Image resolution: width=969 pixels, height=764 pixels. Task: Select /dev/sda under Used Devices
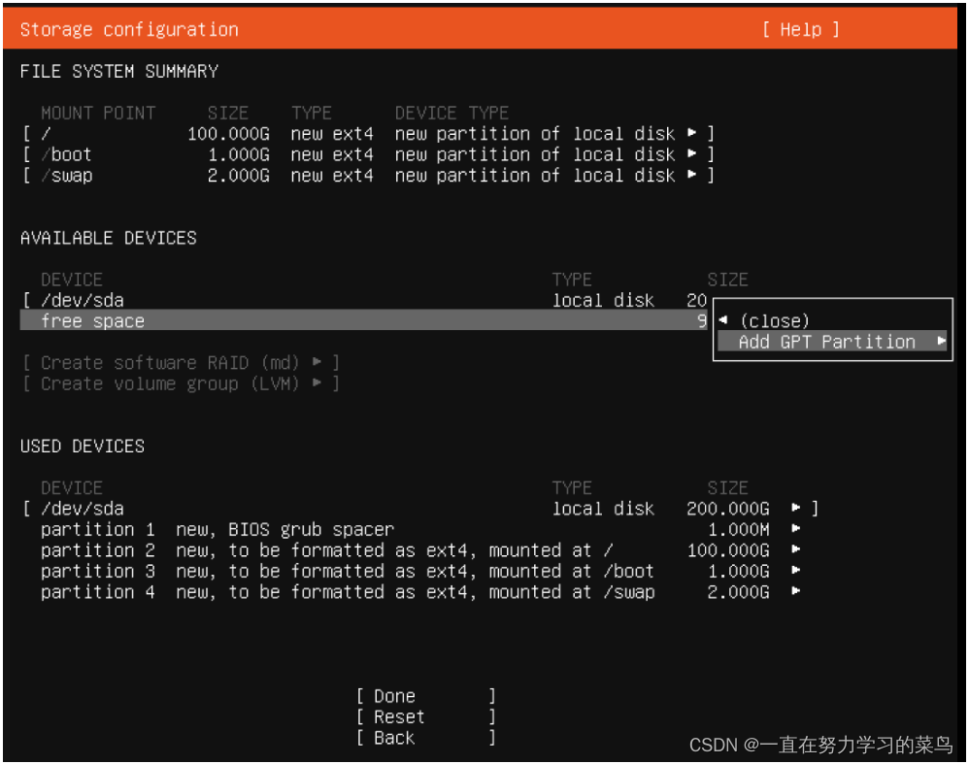pos(420,509)
